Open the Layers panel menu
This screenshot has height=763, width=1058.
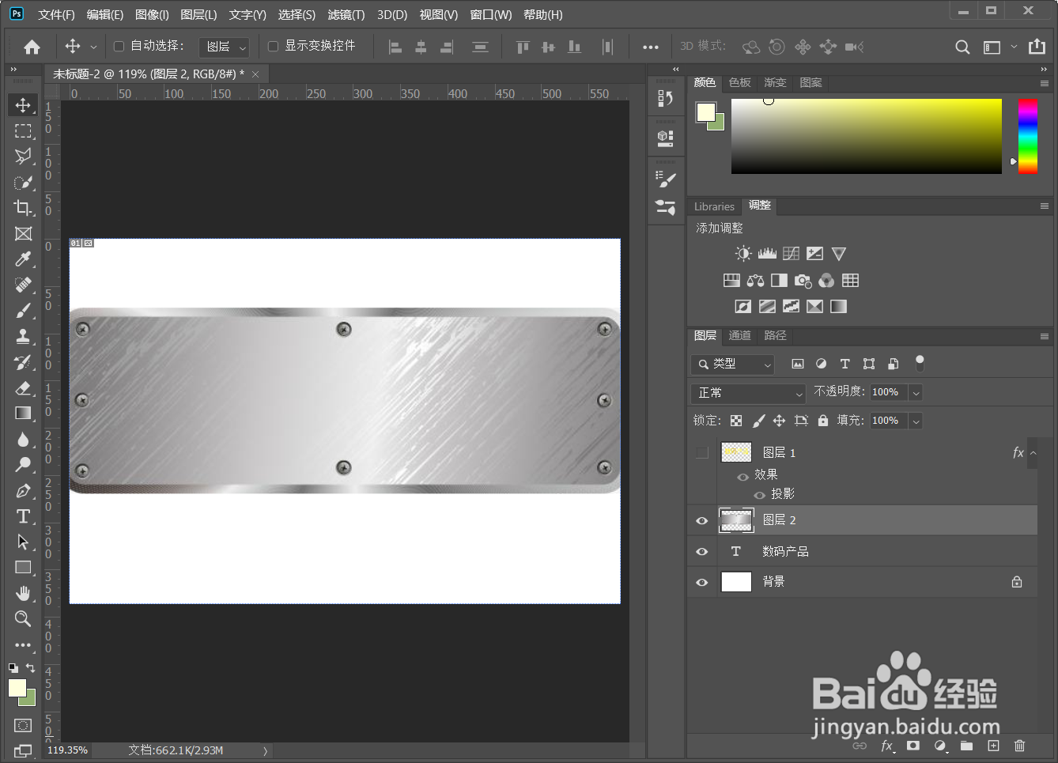(x=1045, y=336)
